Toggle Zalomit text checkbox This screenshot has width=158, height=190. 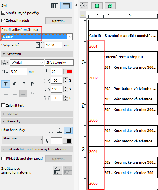(4, 105)
